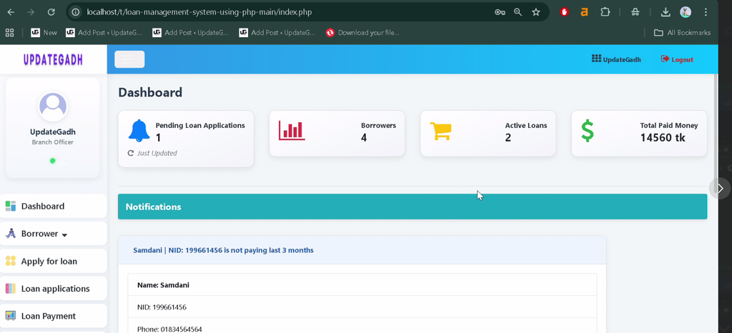Open the apps grid in bookmarks bar
Screen dimensions: 732x333
click(9, 33)
